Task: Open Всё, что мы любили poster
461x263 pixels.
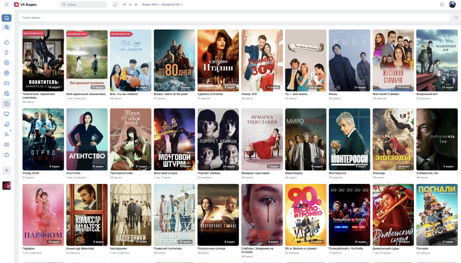Action: [x=131, y=60]
